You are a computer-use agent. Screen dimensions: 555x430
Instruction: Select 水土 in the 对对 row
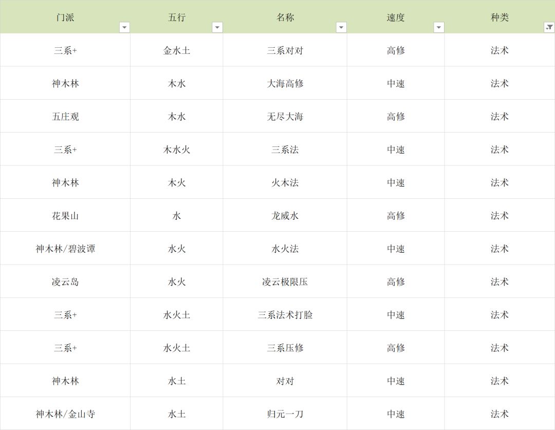pyautogui.click(x=177, y=381)
